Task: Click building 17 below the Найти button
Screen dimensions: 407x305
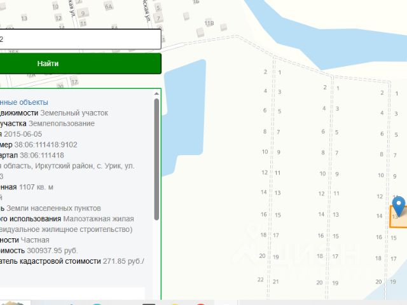Action: tap(74, 82)
